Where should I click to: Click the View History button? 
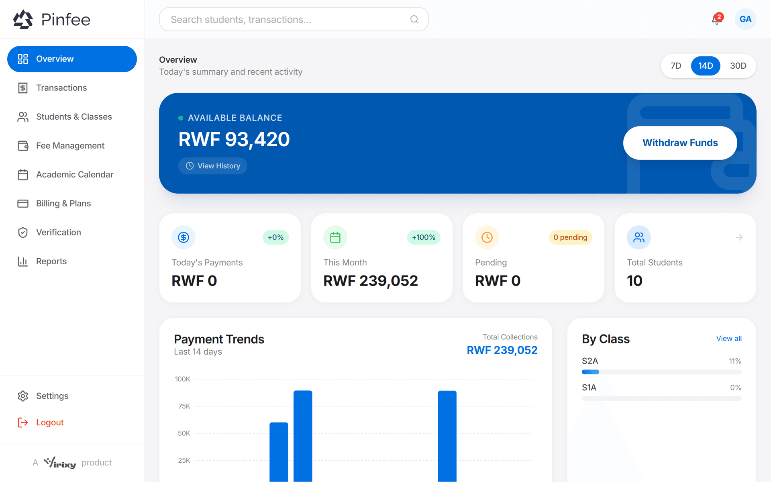click(213, 166)
